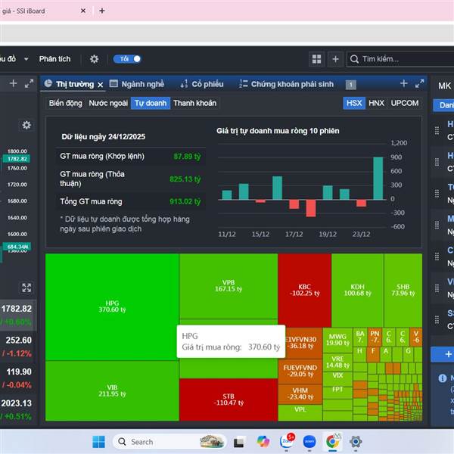Viewport: 454px width, 454px height.
Task: Click the KBC -102.25 tỷ tile
Action: 305,290
